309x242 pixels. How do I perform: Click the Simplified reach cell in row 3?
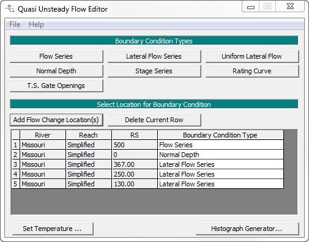89,164
